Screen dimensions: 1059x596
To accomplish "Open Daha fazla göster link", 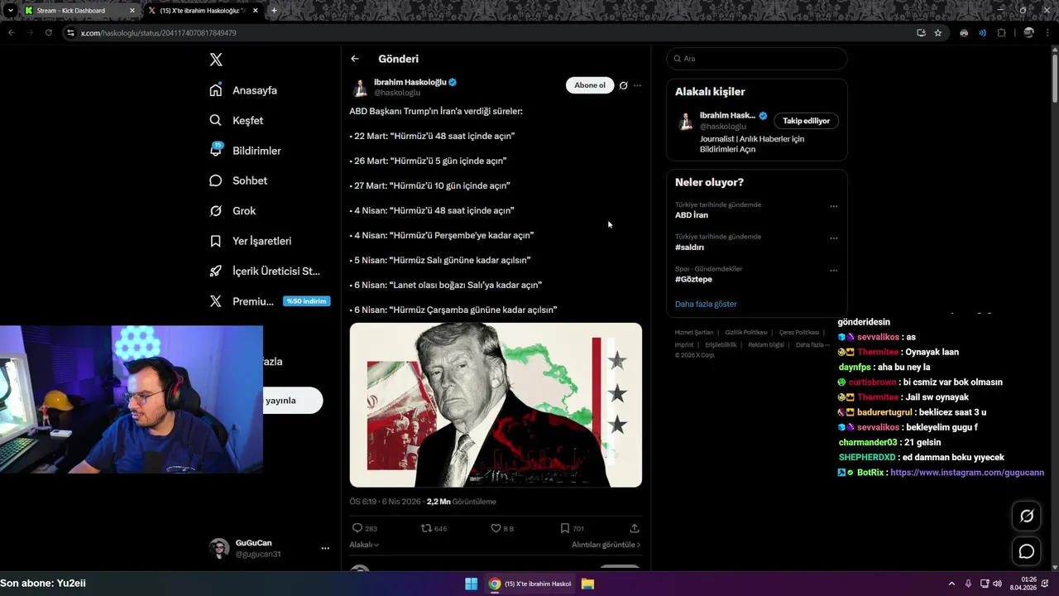I will tap(706, 304).
